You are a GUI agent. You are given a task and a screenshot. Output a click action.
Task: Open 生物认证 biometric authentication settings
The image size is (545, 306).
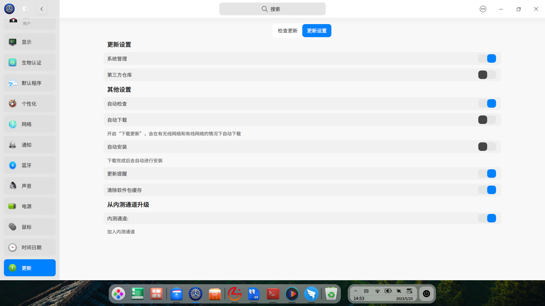coord(30,63)
